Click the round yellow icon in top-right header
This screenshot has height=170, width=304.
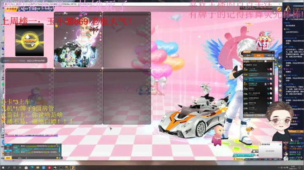pyautogui.click(x=279, y=9)
